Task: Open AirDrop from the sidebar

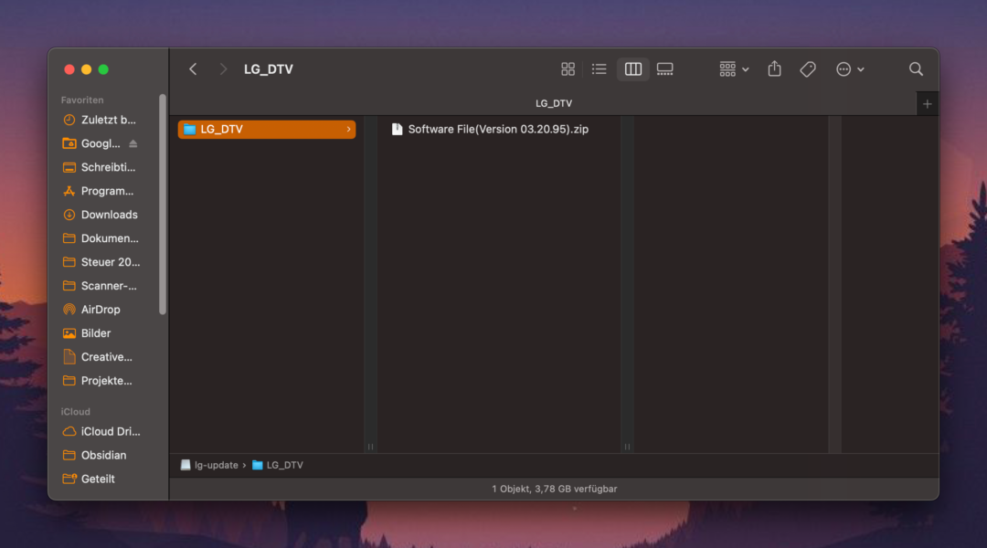Action: [x=101, y=310]
